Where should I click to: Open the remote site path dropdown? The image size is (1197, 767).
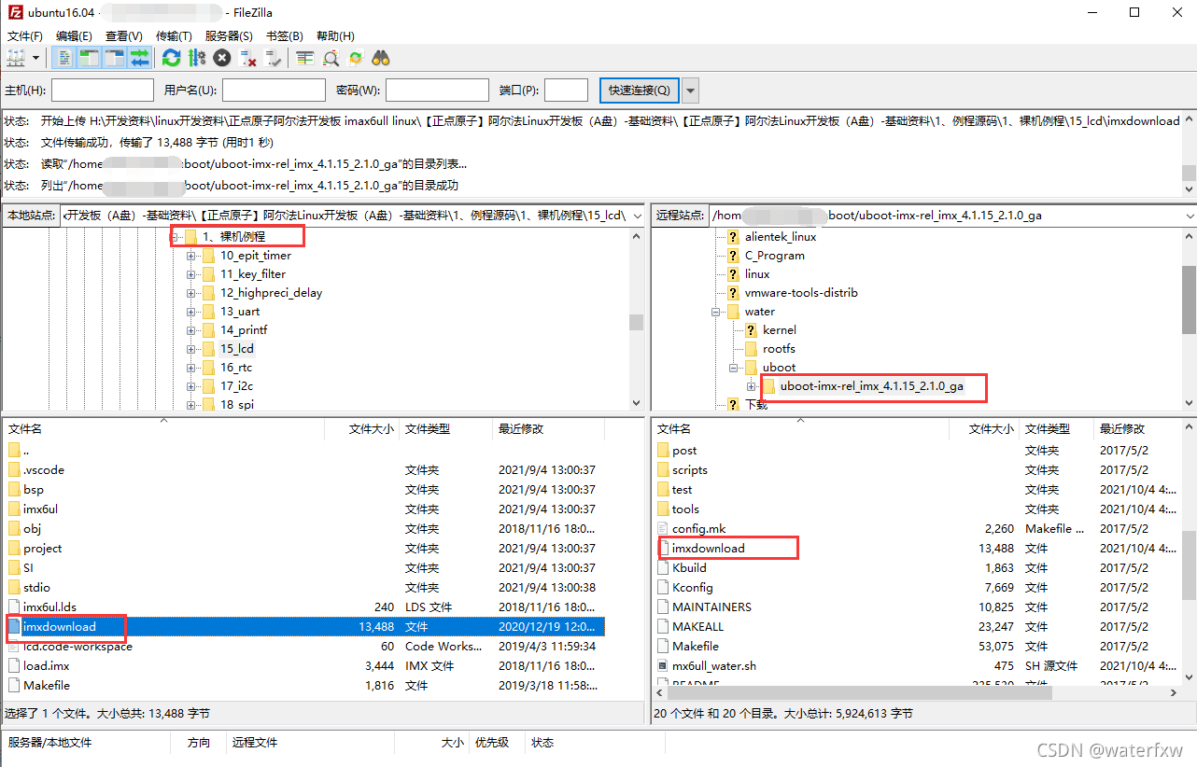pos(1189,215)
